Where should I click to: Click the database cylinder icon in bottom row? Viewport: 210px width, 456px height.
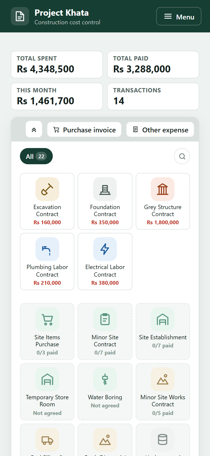163,440
